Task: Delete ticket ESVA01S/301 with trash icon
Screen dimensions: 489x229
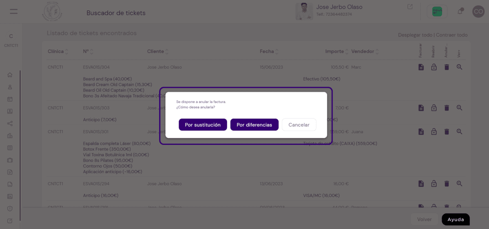Action: pyautogui.click(x=447, y=132)
